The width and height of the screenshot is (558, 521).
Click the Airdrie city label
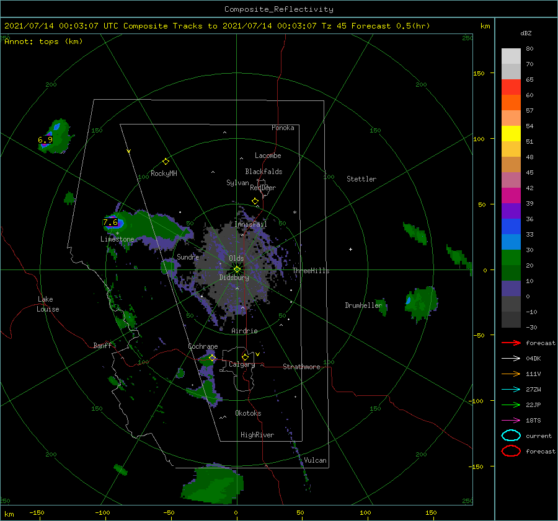click(x=244, y=331)
